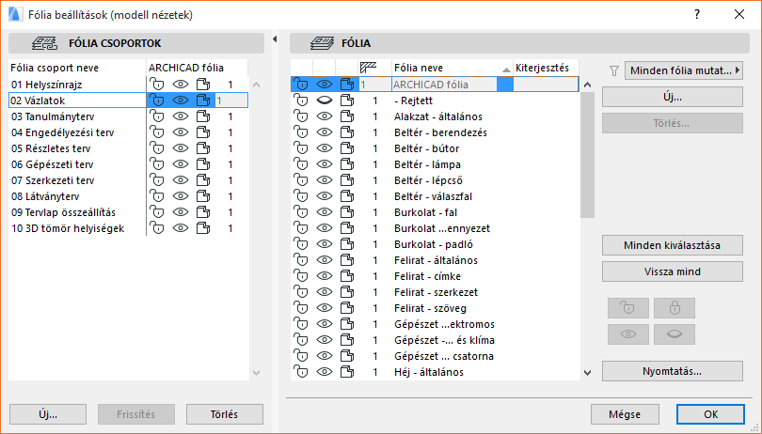Toggle visibility eye for 07 Szerkezeti terv
Image resolution: width=762 pixels, height=434 pixels.
(x=181, y=180)
